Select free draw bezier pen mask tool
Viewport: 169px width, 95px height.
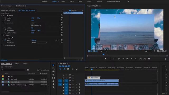click(x=12, y=37)
